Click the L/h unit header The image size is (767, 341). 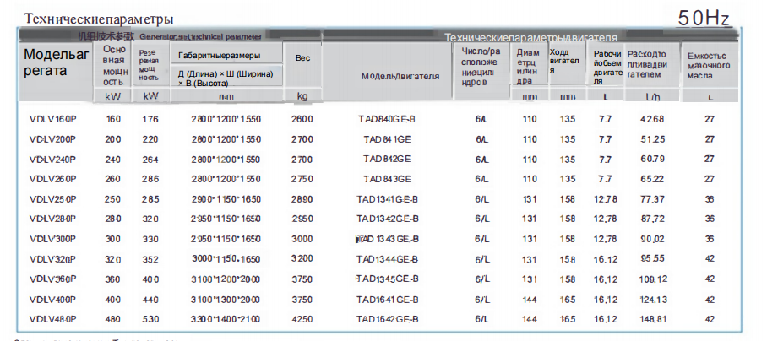(x=653, y=97)
